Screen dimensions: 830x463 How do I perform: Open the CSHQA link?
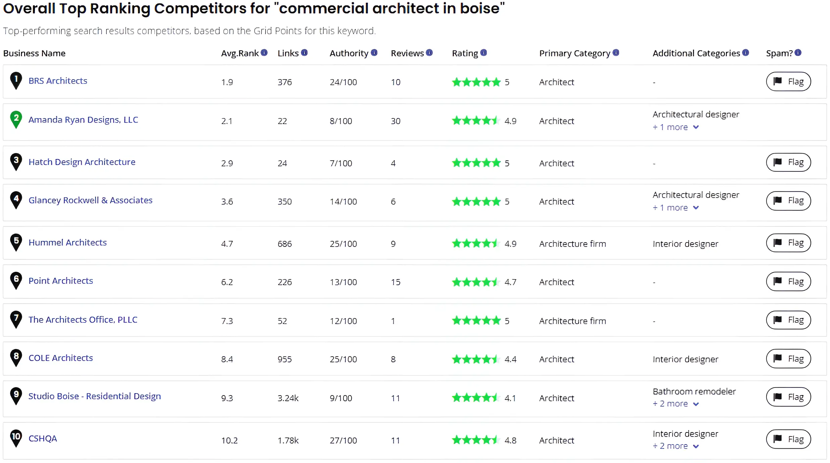(43, 439)
